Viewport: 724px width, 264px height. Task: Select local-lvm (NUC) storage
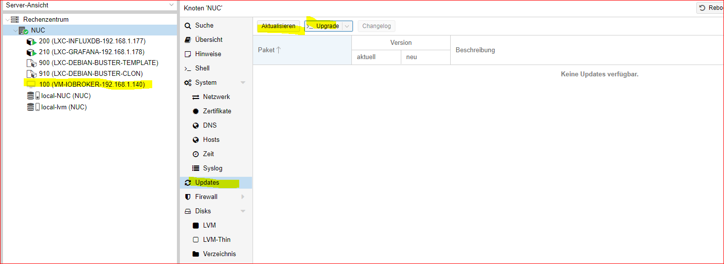64,107
